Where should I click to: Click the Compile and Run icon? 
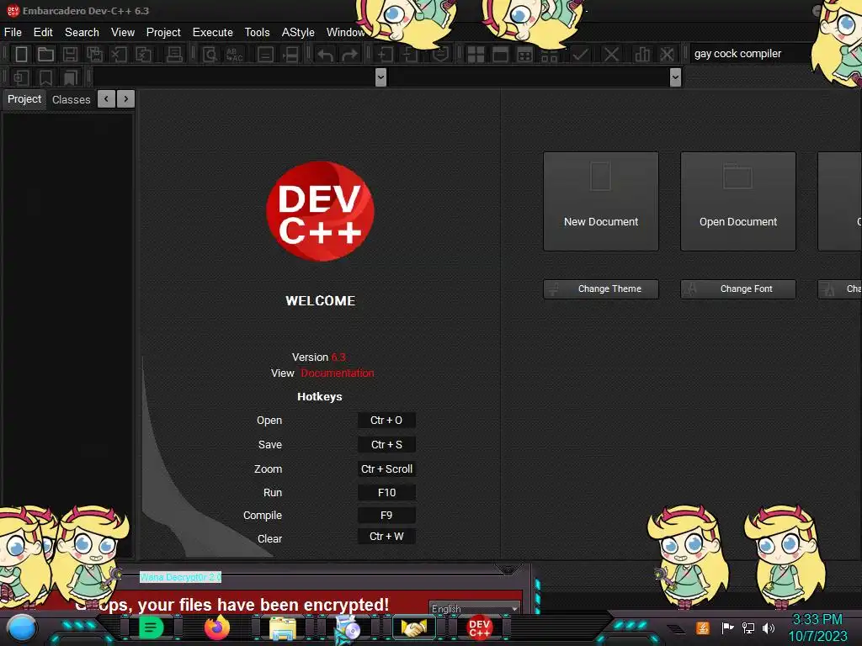coord(525,55)
